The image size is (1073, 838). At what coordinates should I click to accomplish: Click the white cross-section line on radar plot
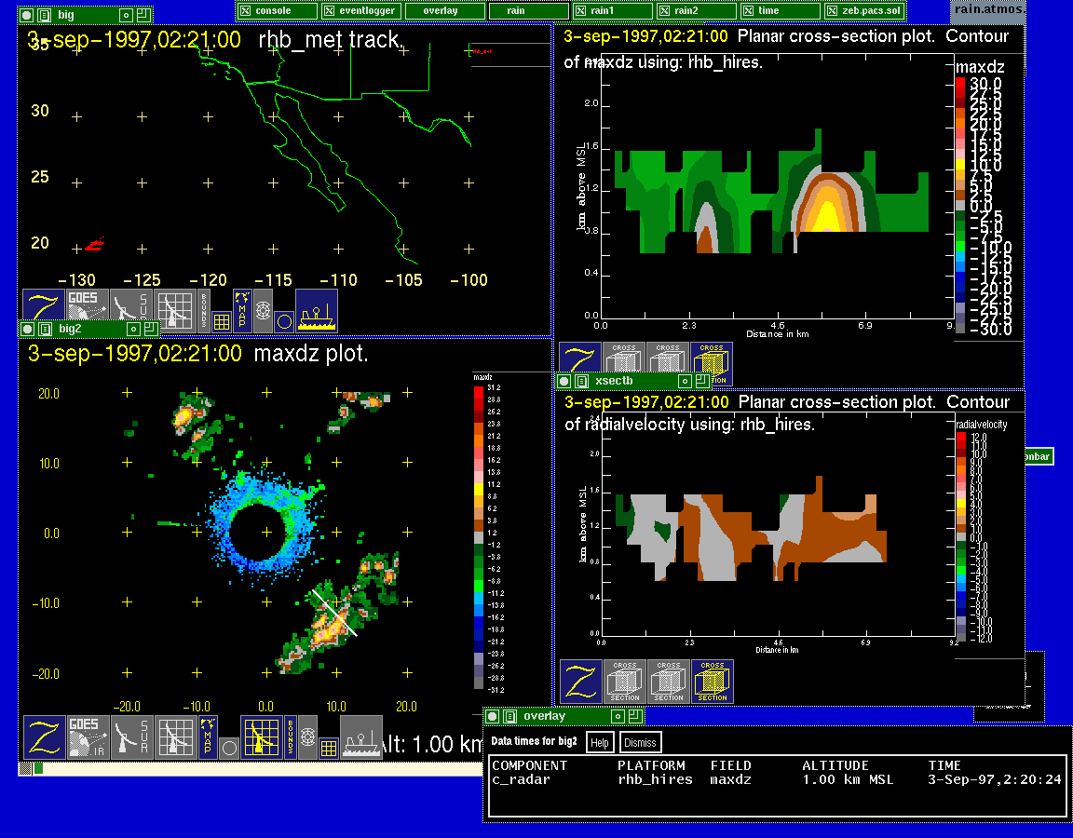click(334, 613)
